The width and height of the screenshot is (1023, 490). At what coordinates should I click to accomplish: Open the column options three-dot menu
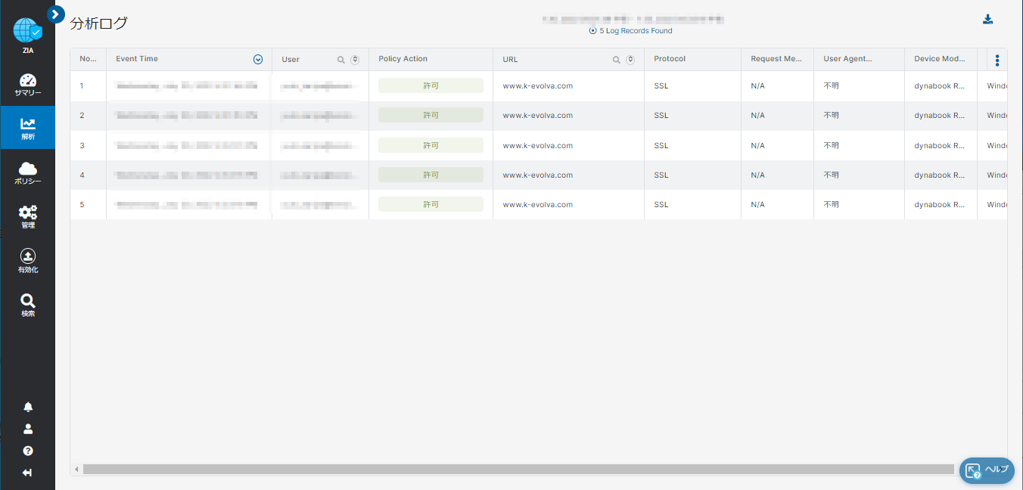click(997, 60)
